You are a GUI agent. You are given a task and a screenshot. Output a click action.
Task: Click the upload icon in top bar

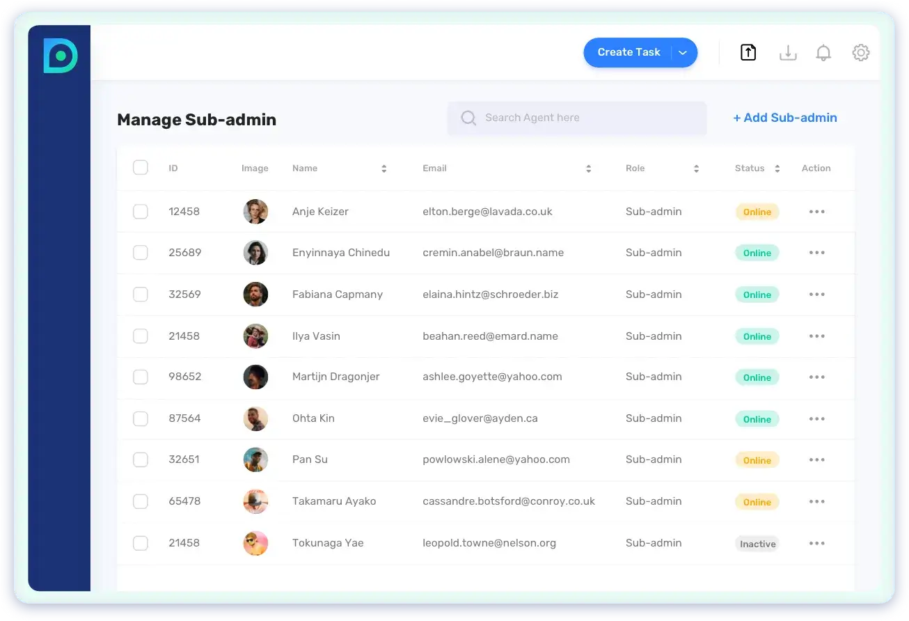pos(748,53)
